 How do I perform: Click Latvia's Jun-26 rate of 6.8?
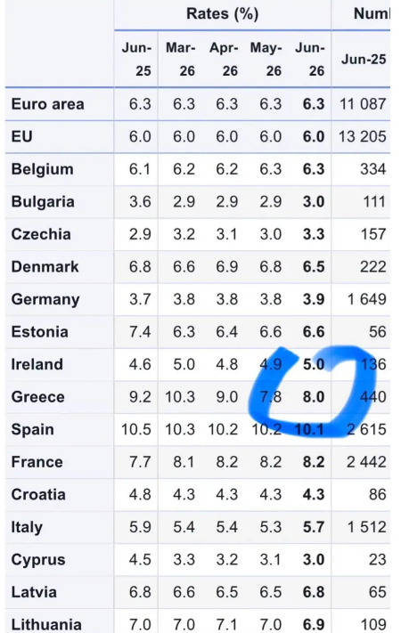(314, 592)
